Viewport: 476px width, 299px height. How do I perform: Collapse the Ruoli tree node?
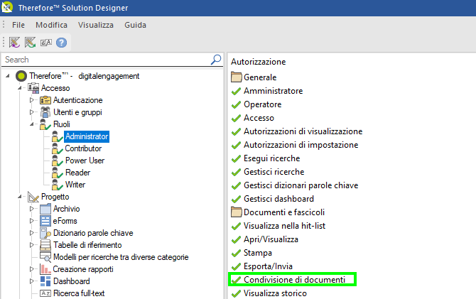click(x=31, y=124)
